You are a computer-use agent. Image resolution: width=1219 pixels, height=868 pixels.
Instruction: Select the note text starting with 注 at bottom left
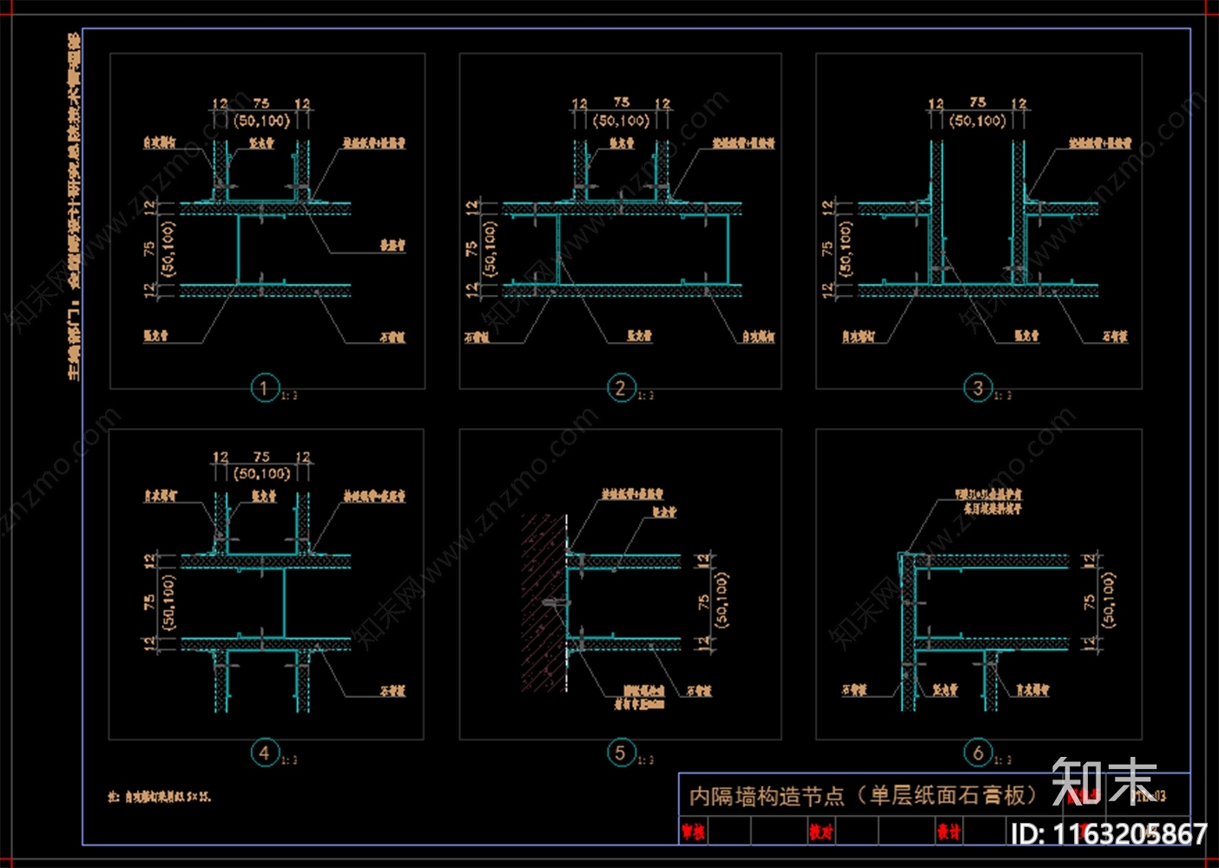pyautogui.click(x=160, y=795)
